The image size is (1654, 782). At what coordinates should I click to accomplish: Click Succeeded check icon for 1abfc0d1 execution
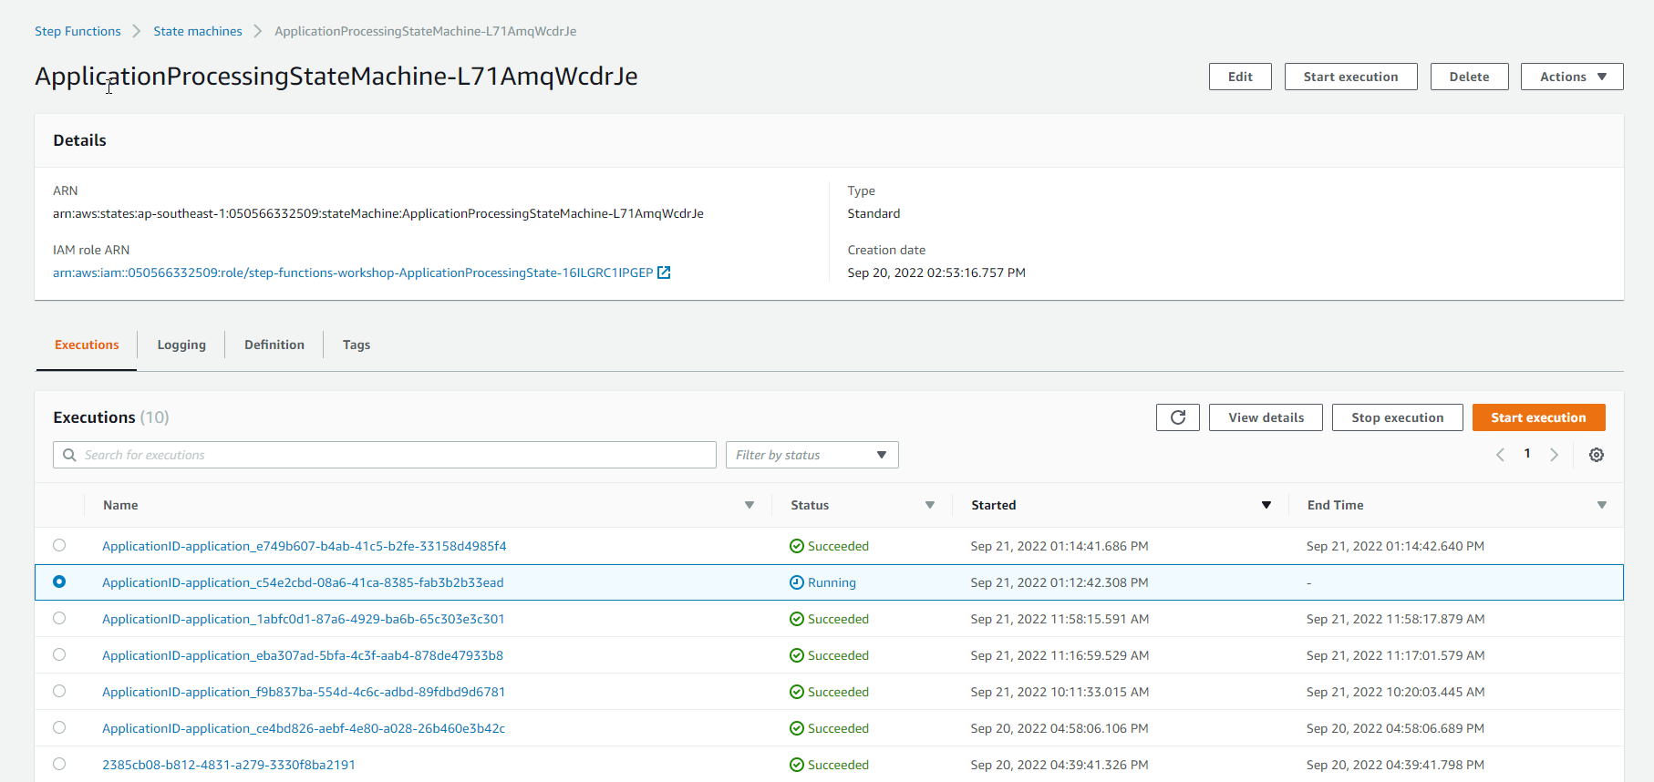pyautogui.click(x=797, y=619)
